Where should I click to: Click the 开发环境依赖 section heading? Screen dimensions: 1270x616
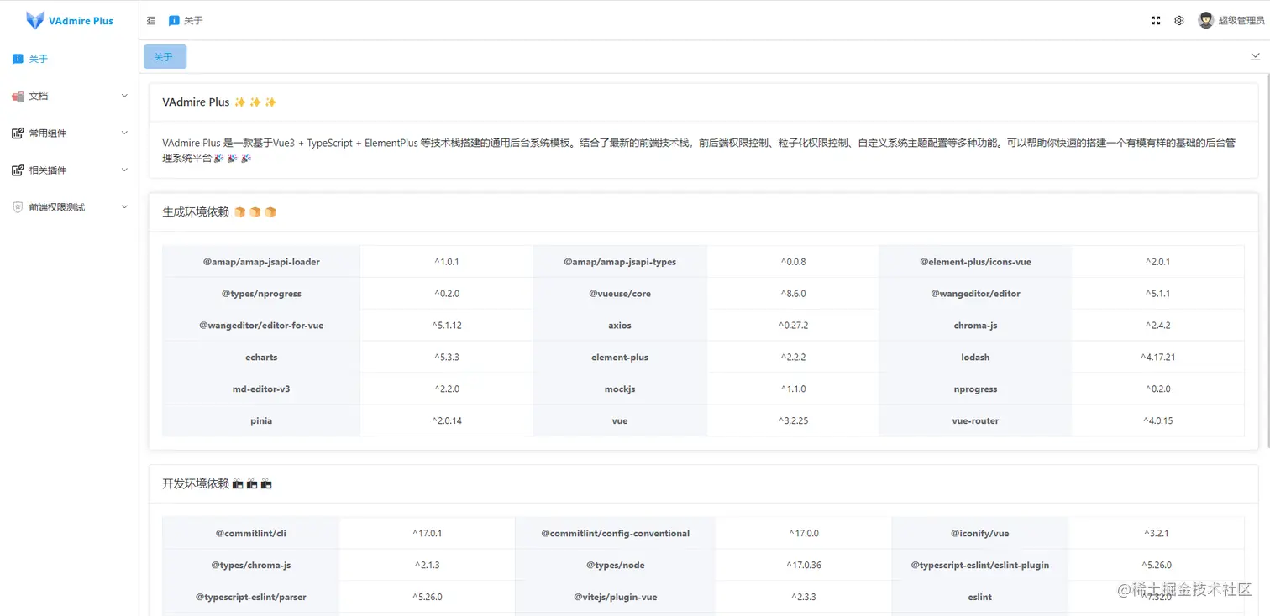click(x=196, y=484)
